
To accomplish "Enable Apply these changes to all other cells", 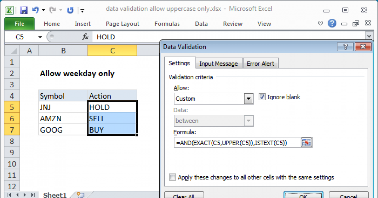I will coord(172,177).
